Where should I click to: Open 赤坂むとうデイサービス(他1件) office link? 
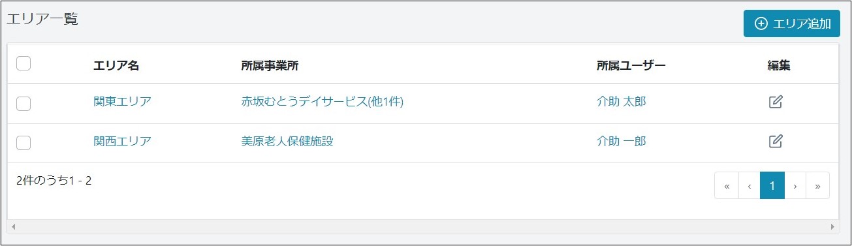click(322, 101)
